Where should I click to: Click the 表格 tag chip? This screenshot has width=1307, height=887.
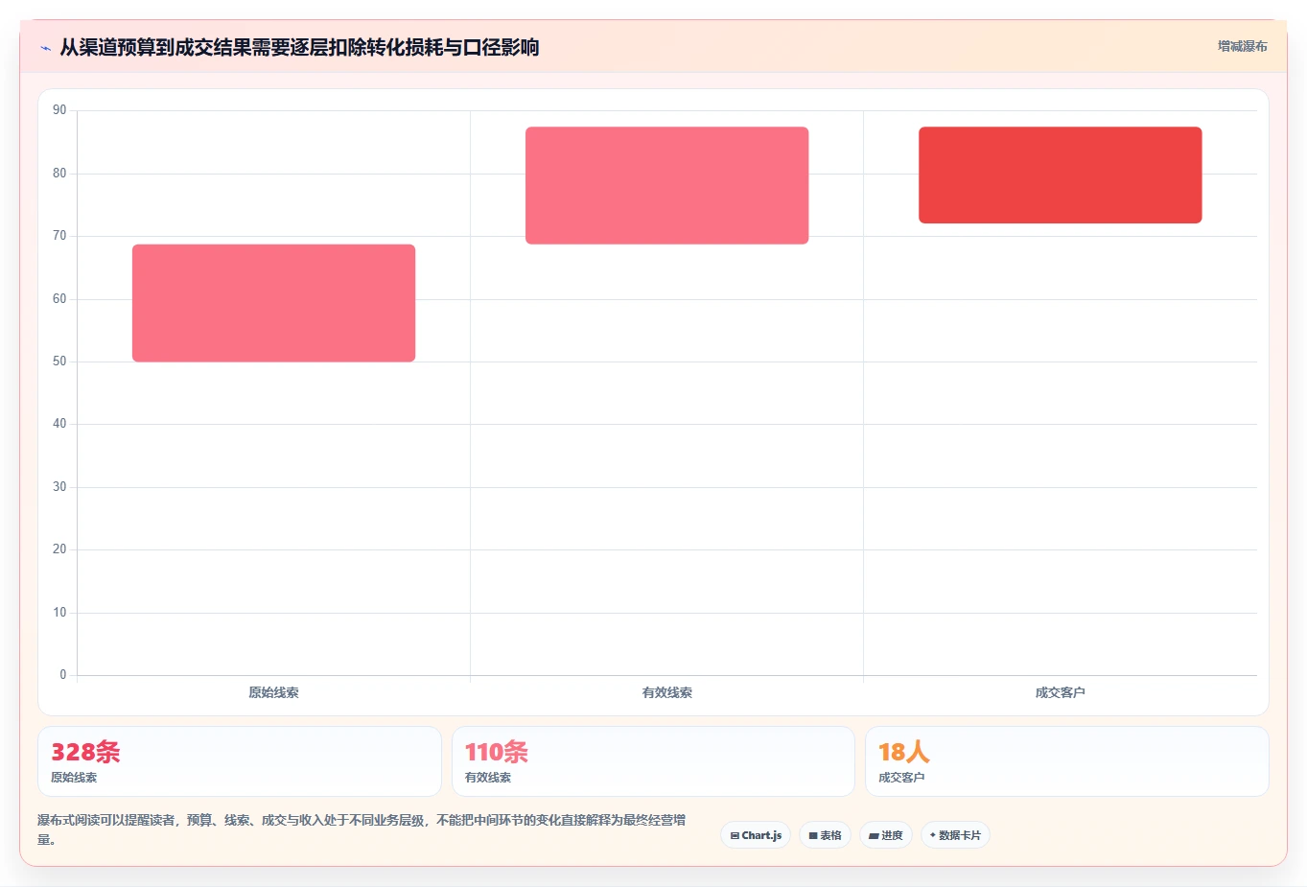coord(825,835)
